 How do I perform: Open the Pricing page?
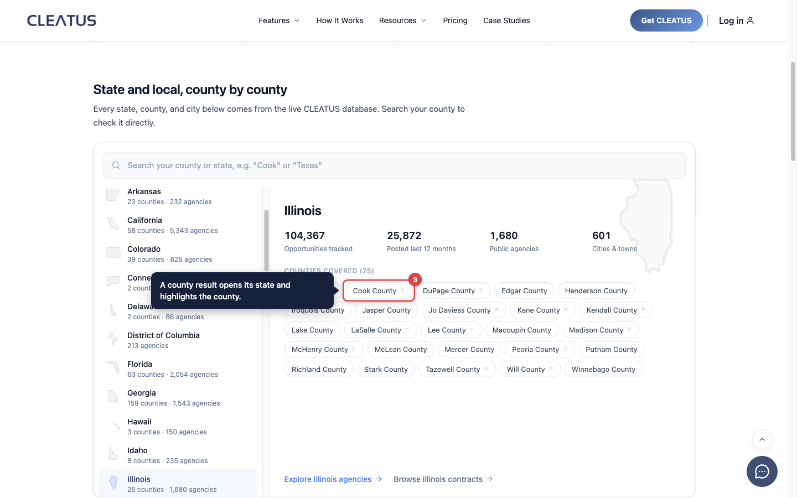point(455,20)
